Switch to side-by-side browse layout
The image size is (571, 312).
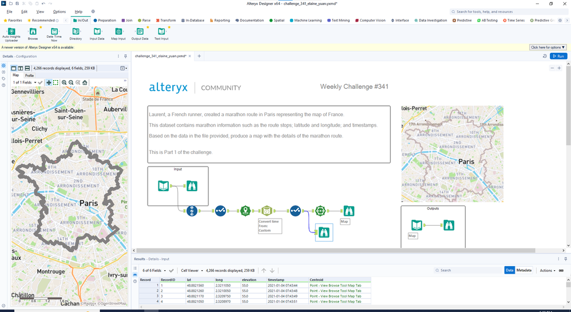[x=21, y=68]
